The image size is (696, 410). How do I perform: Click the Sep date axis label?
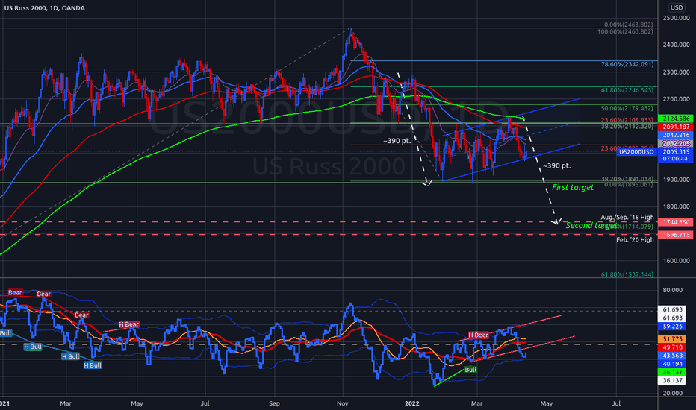(274, 403)
